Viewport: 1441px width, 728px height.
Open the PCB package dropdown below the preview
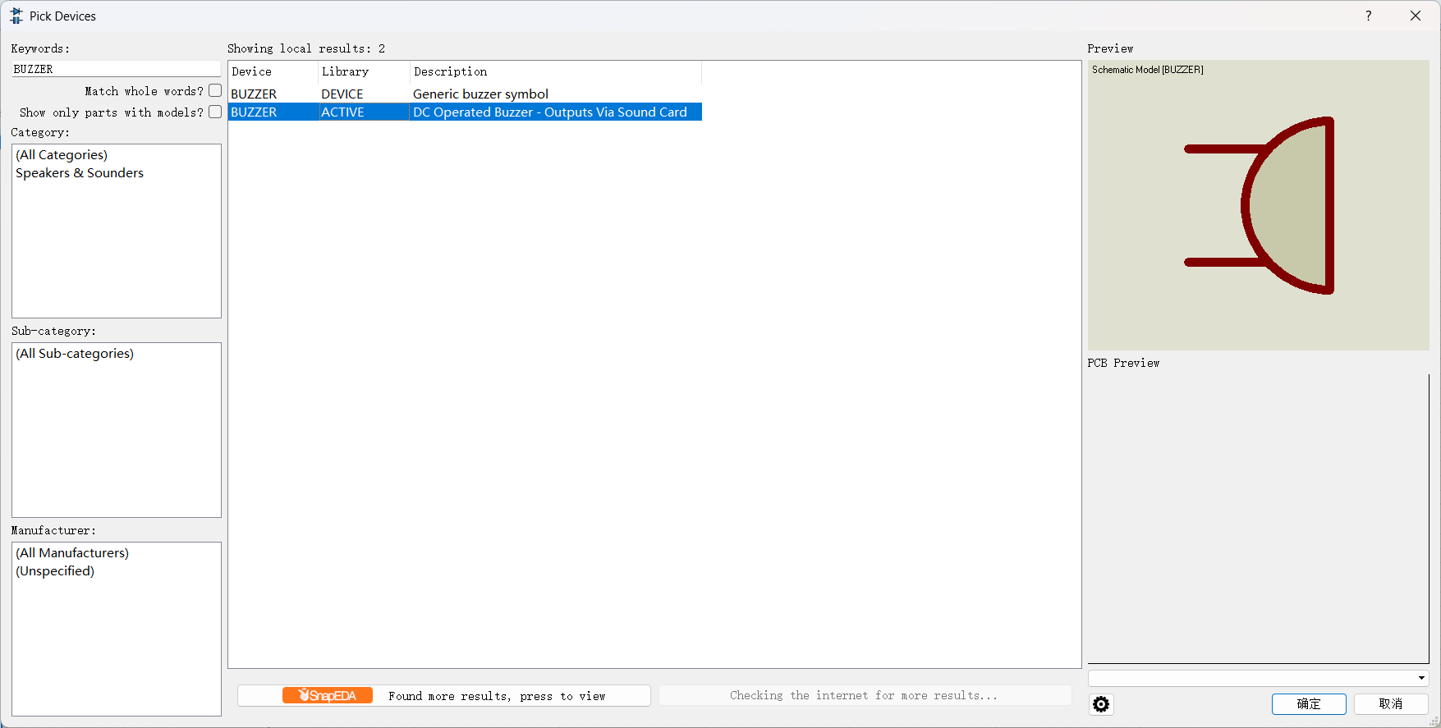click(x=1258, y=678)
